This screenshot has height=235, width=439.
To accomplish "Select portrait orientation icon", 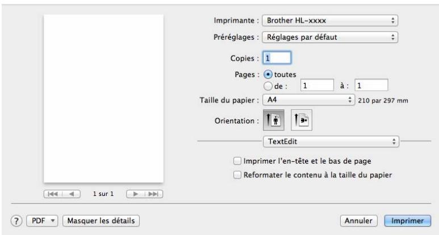I will click(274, 120).
